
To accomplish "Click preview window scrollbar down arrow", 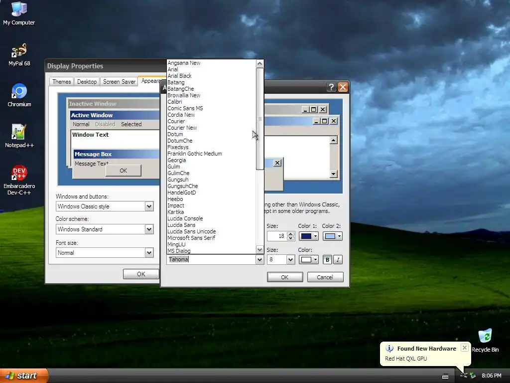I will (333, 174).
